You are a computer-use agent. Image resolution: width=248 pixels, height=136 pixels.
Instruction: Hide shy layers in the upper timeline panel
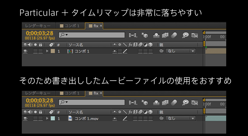156,35
